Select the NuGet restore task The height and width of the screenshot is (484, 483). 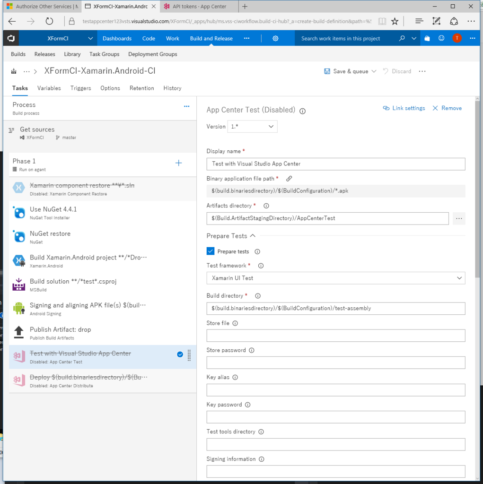point(103,237)
